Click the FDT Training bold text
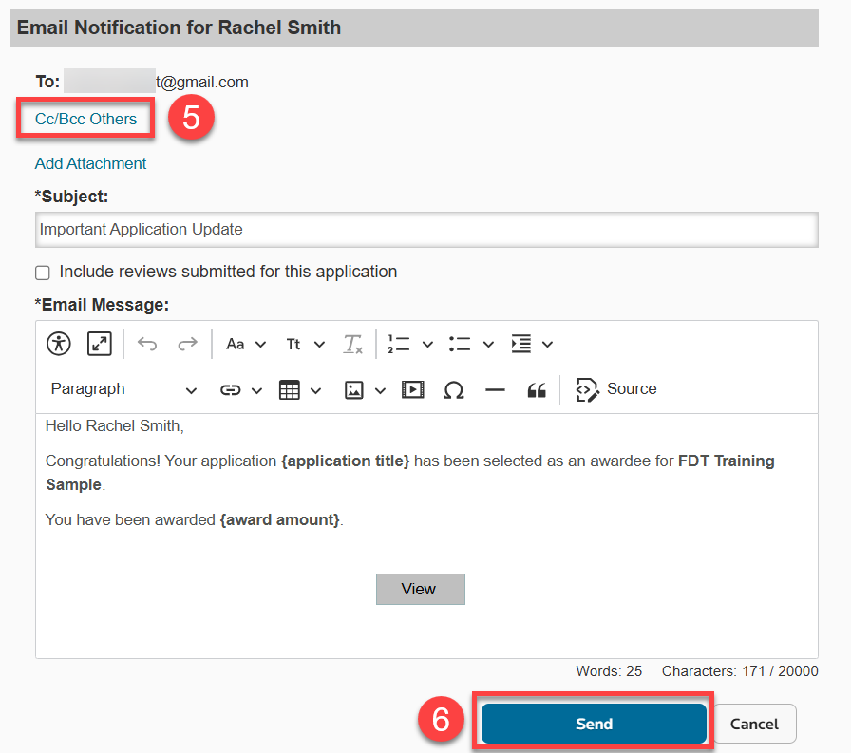 [727, 461]
